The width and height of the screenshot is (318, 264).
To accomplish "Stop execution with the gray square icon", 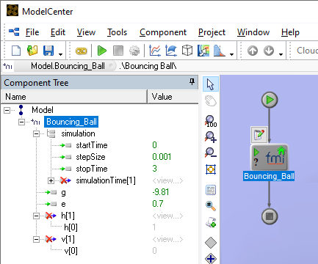I will pos(118,51).
